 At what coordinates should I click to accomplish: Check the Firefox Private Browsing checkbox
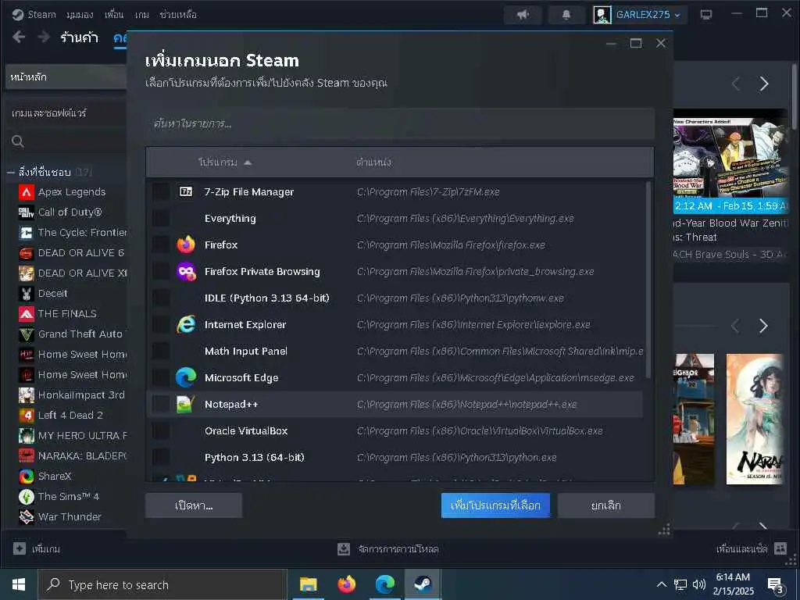161,271
